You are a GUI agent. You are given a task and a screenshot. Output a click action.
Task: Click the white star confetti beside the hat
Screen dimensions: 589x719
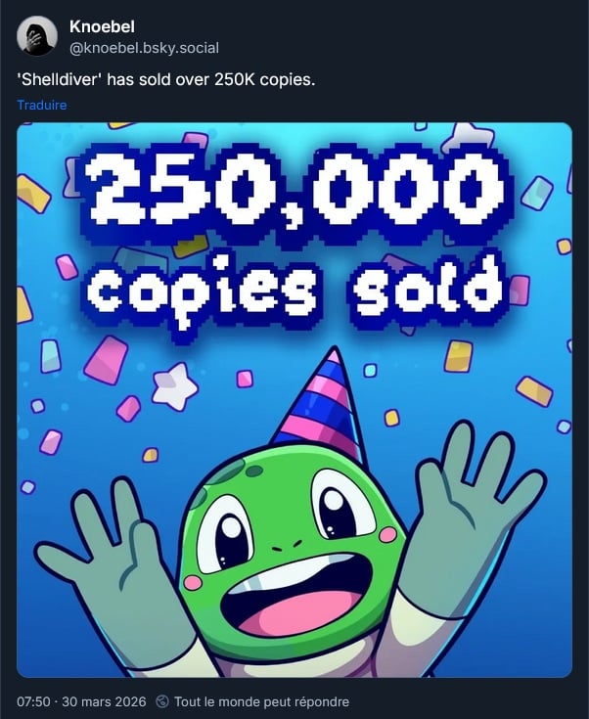point(176,384)
